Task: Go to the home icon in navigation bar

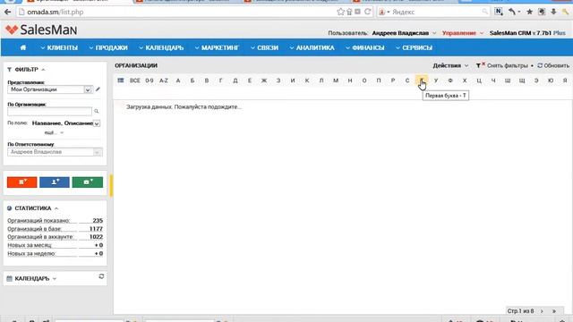Action: click(x=23, y=47)
